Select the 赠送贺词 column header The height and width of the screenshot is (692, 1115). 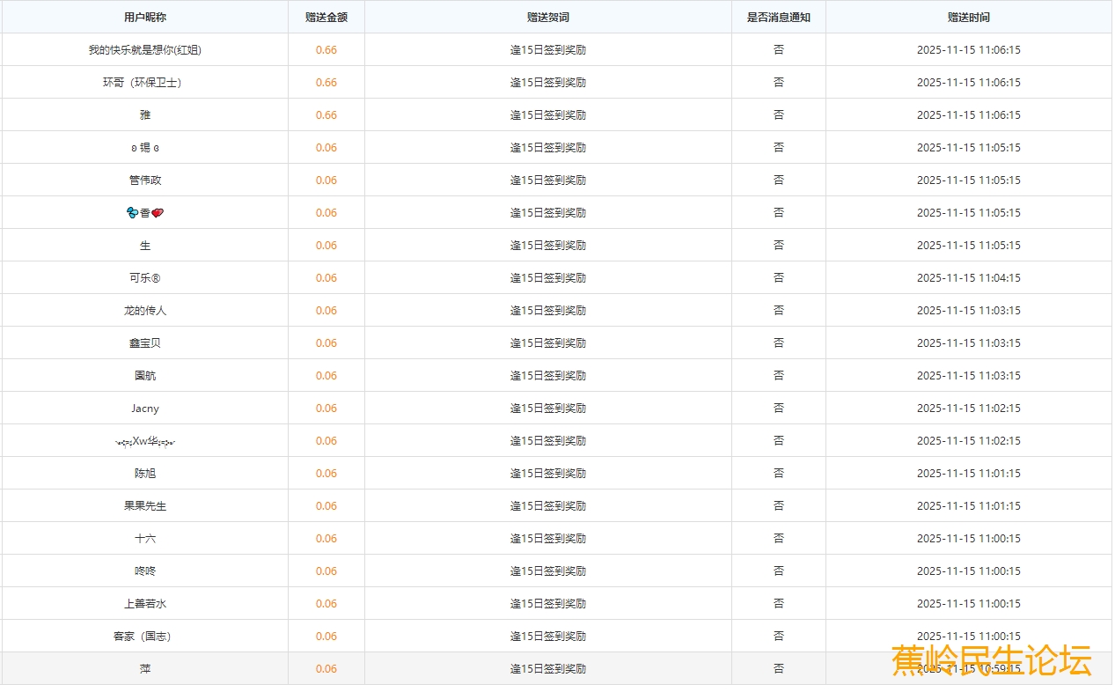click(547, 17)
